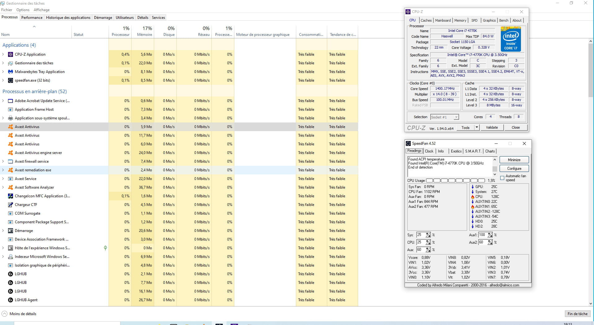Expand the Avast firewall service row

pyautogui.click(x=3, y=161)
